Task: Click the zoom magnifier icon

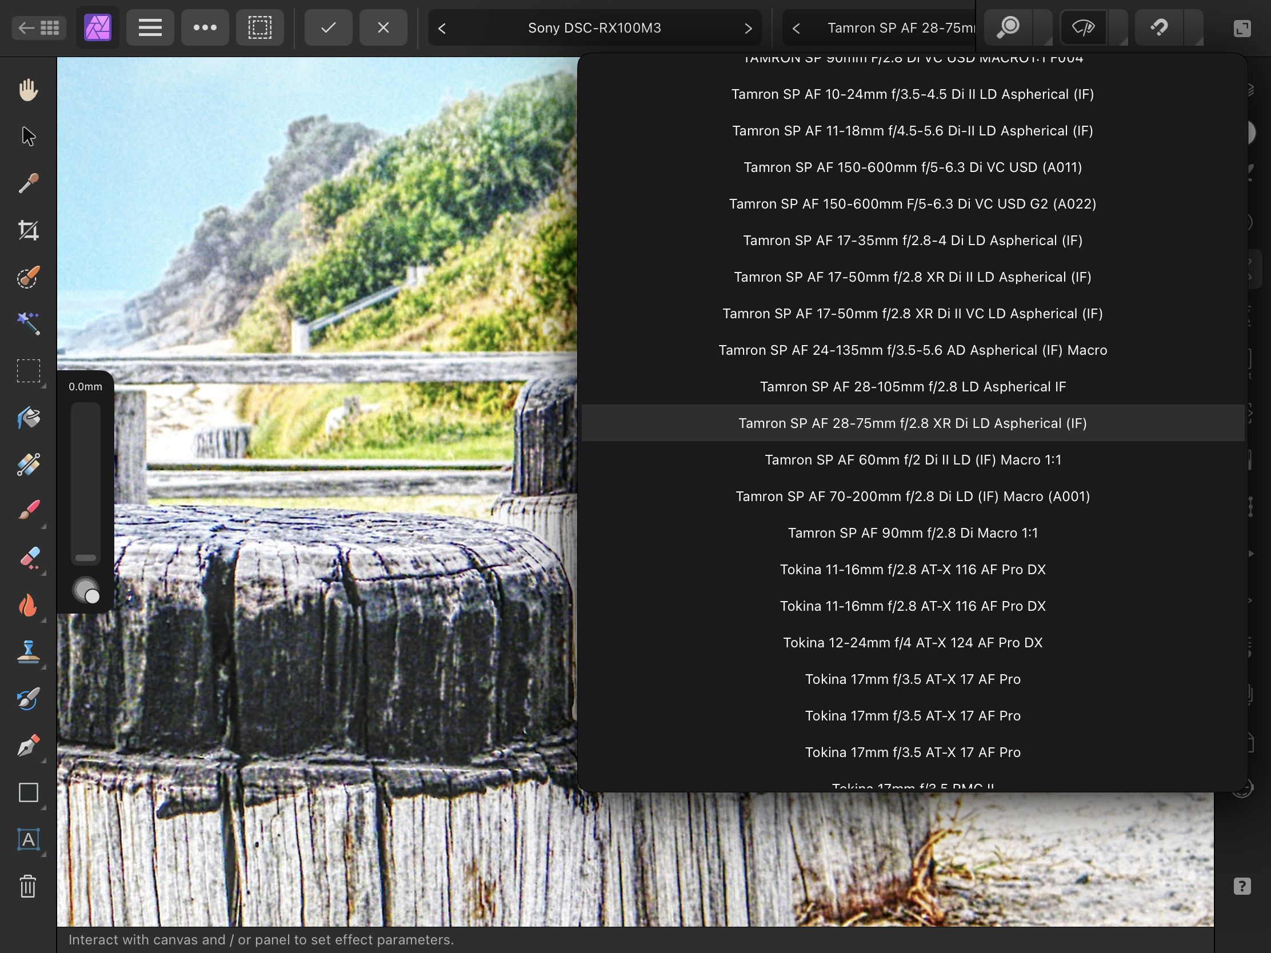Action: pos(1009,27)
